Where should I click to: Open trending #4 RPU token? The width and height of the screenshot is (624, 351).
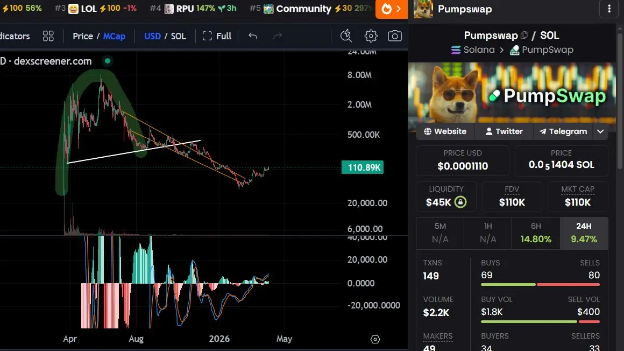tap(193, 9)
